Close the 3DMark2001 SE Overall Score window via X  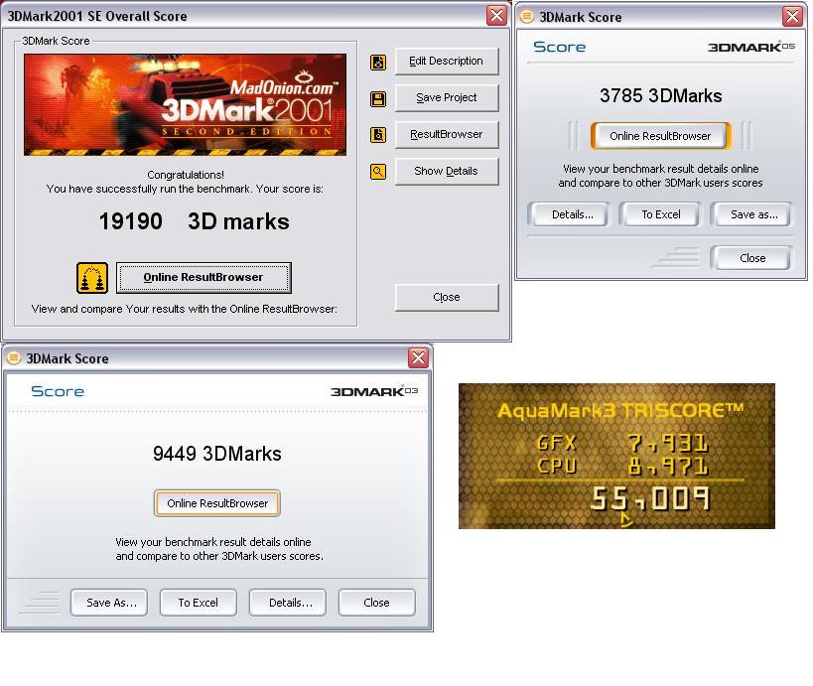(x=496, y=15)
